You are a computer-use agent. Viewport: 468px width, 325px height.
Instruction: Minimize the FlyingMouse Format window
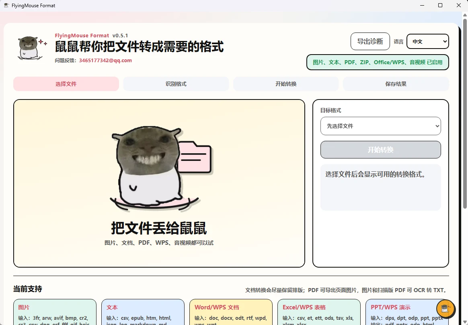click(422, 5)
